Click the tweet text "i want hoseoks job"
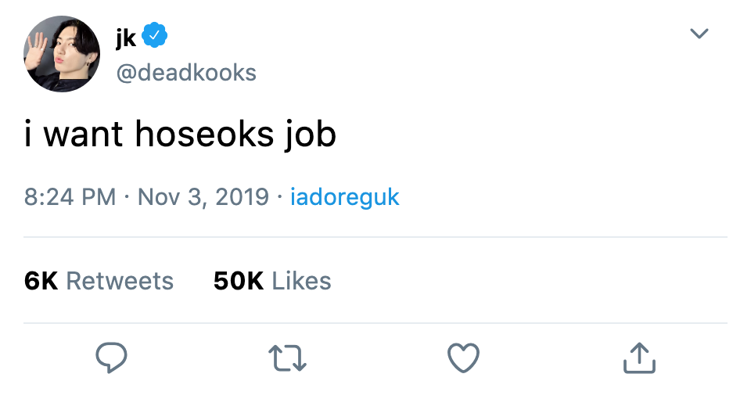The height and width of the screenshot is (399, 751). (180, 135)
